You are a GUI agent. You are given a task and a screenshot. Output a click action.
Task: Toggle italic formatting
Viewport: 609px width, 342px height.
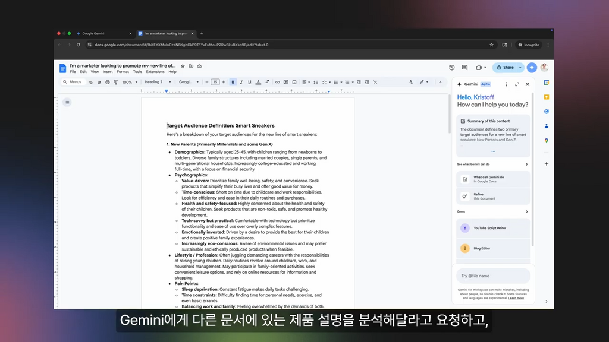pos(241,82)
